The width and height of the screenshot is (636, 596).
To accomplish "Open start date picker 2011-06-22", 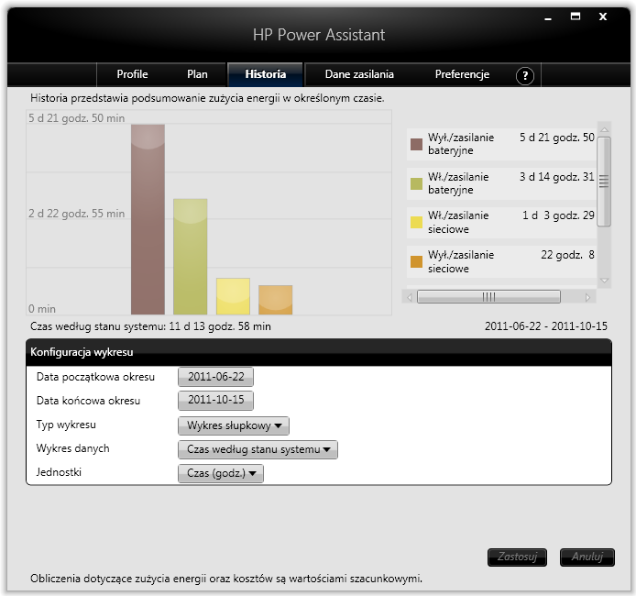I will click(215, 377).
